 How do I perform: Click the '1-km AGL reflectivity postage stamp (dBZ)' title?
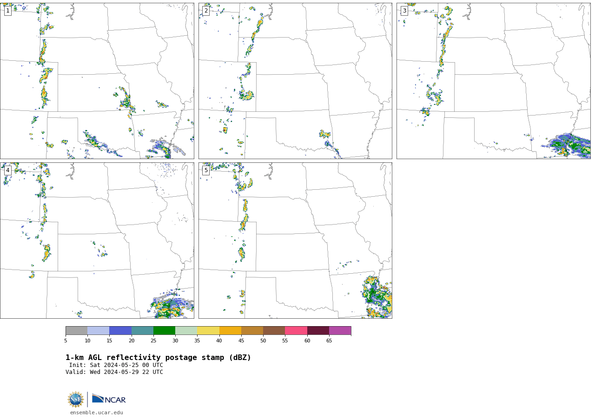coord(158,358)
